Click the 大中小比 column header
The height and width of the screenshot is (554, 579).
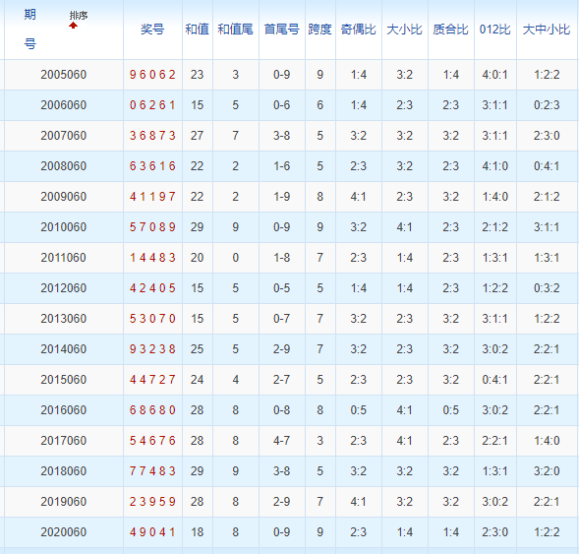point(547,30)
